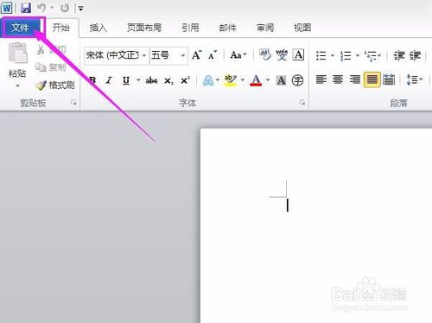Click the 格式刷 (Format Painter) button
The width and height of the screenshot is (432, 323).
click(x=55, y=85)
